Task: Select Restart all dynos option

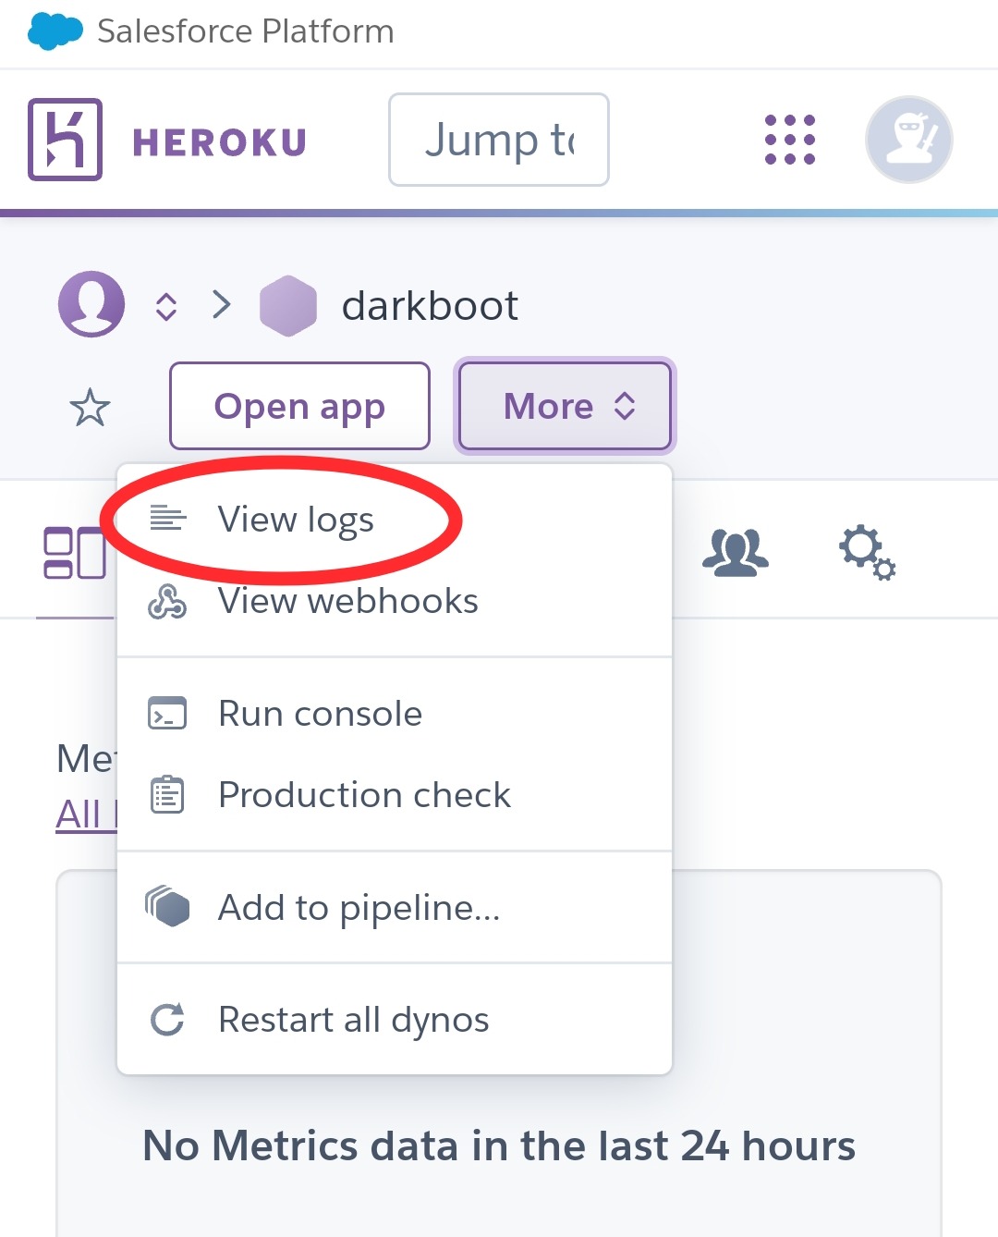Action: tap(395, 1020)
